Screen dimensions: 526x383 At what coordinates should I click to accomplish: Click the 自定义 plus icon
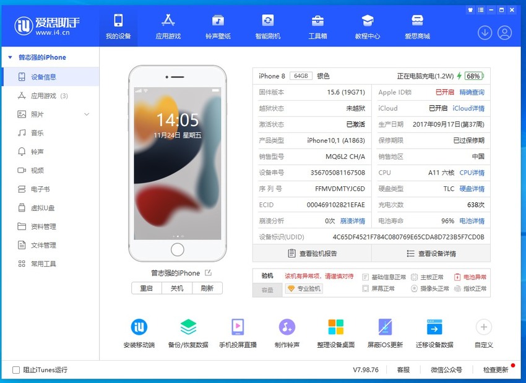484,327
